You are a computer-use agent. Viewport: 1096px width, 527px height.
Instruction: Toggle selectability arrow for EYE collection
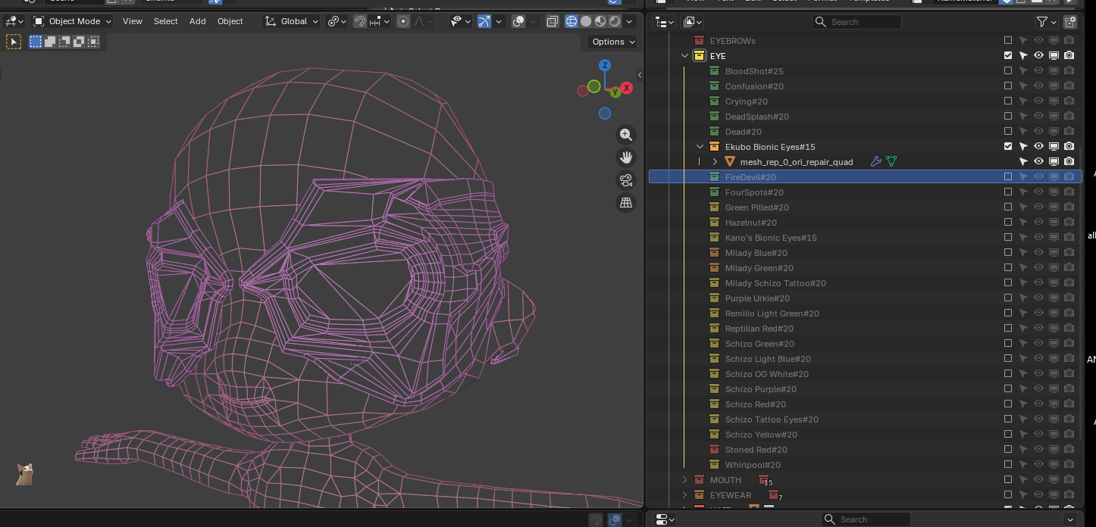(1023, 56)
